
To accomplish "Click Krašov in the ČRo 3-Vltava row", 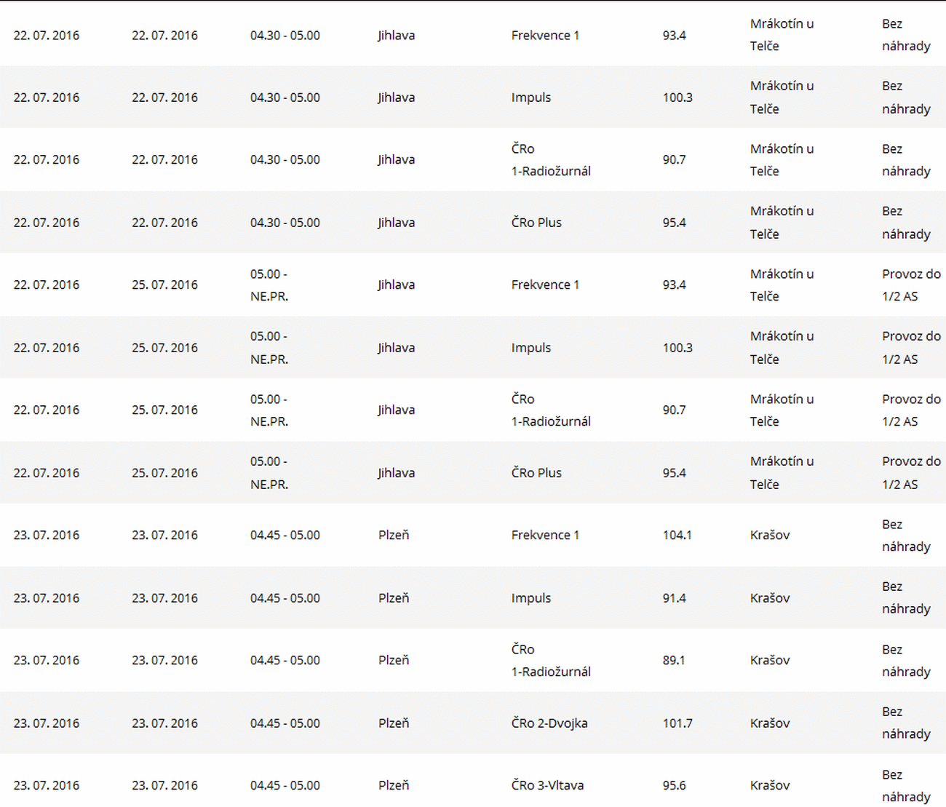I will pos(769,785).
